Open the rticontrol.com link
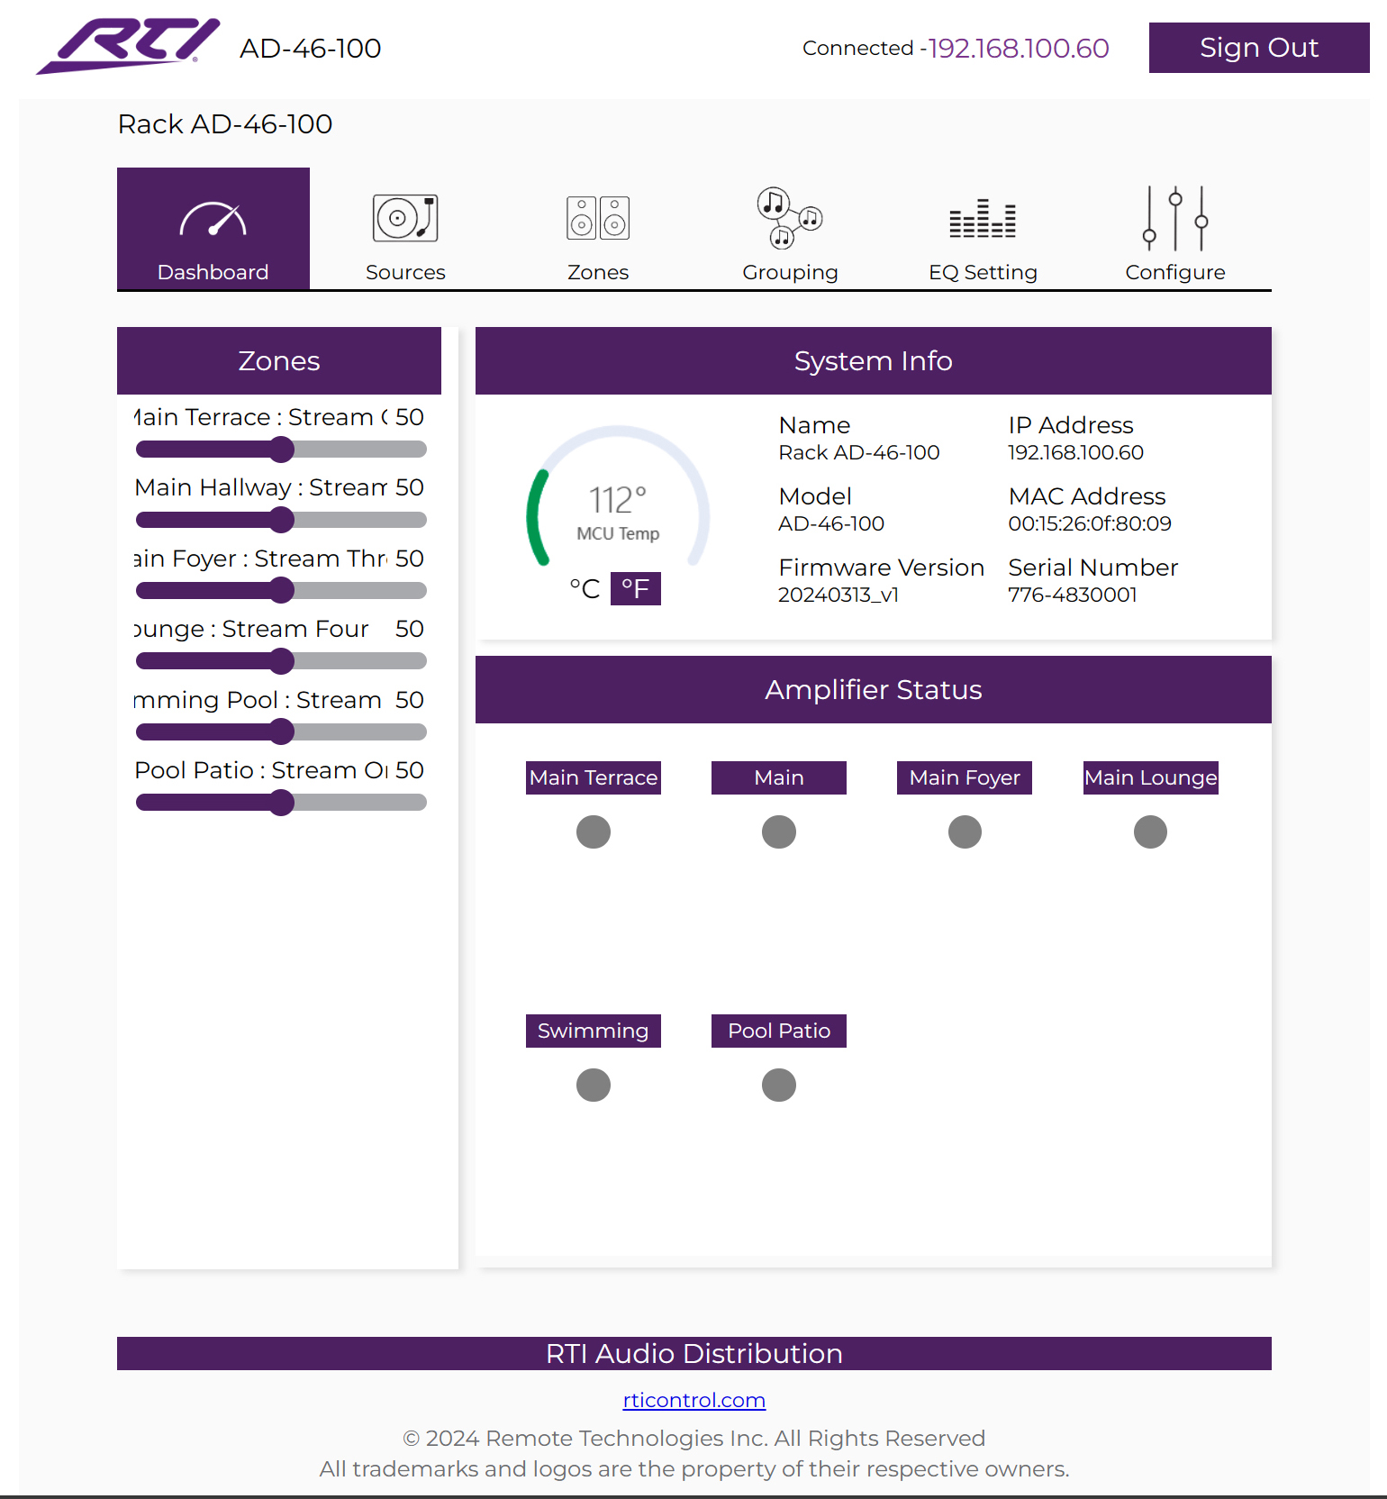The image size is (1387, 1499). coord(694,1400)
